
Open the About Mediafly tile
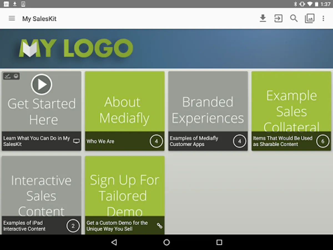tap(125, 111)
